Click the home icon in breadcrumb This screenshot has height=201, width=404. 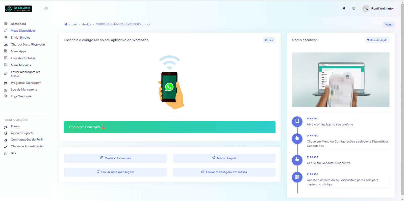point(66,24)
